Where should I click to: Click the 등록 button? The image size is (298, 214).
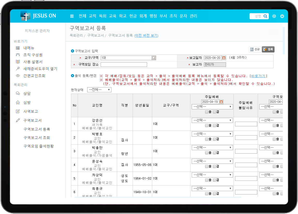pyautogui.click(x=268, y=49)
